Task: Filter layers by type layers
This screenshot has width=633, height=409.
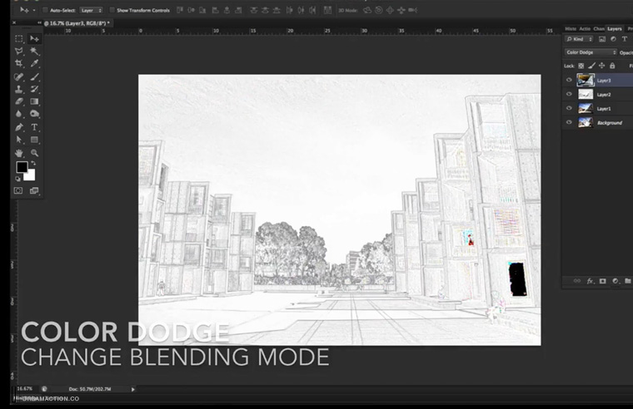Action: point(625,39)
